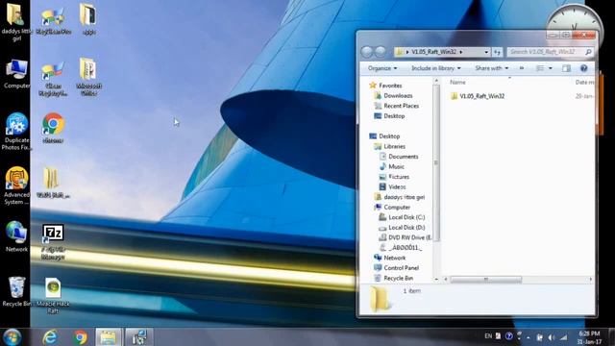Show hidden tray icons arrow
Viewport: 615px width, 346px height.
[529, 337]
